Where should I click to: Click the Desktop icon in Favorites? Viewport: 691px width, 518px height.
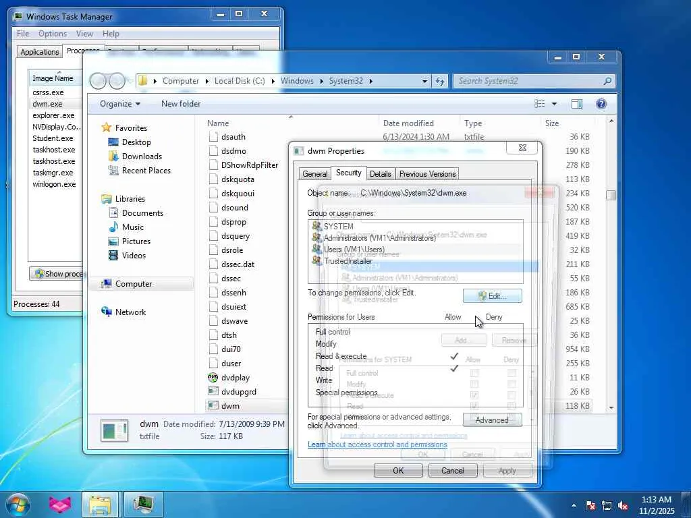click(113, 142)
